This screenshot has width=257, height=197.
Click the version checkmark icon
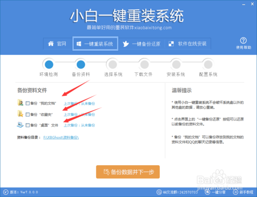tap(6, 192)
